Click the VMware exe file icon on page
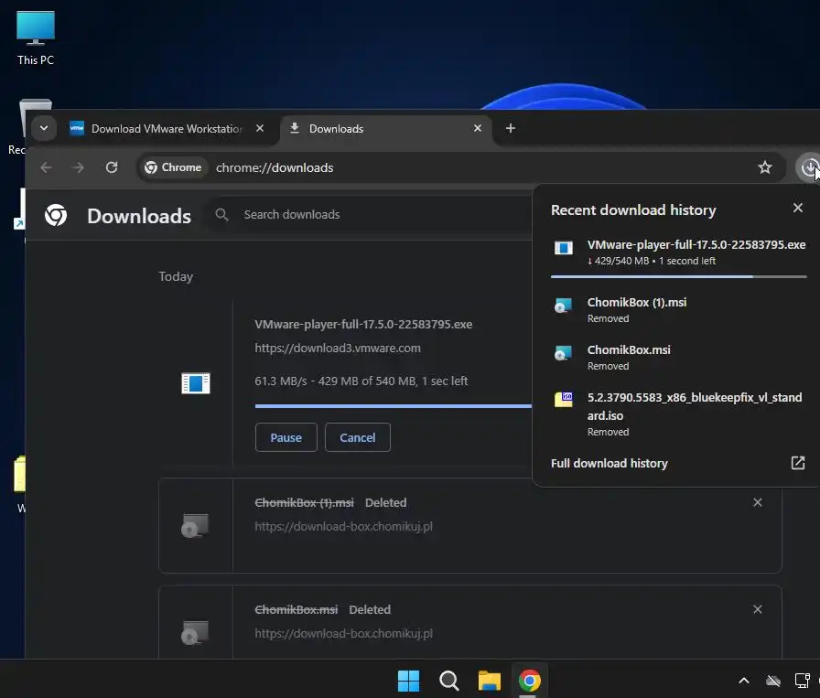Viewport: 820px width, 698px height. [196, 383]
